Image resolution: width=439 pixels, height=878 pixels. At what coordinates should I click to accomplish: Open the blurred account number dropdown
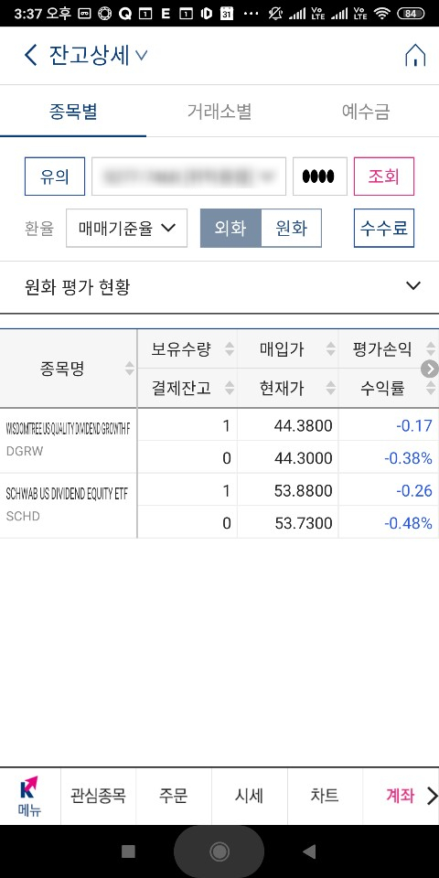tap(188, 177)
